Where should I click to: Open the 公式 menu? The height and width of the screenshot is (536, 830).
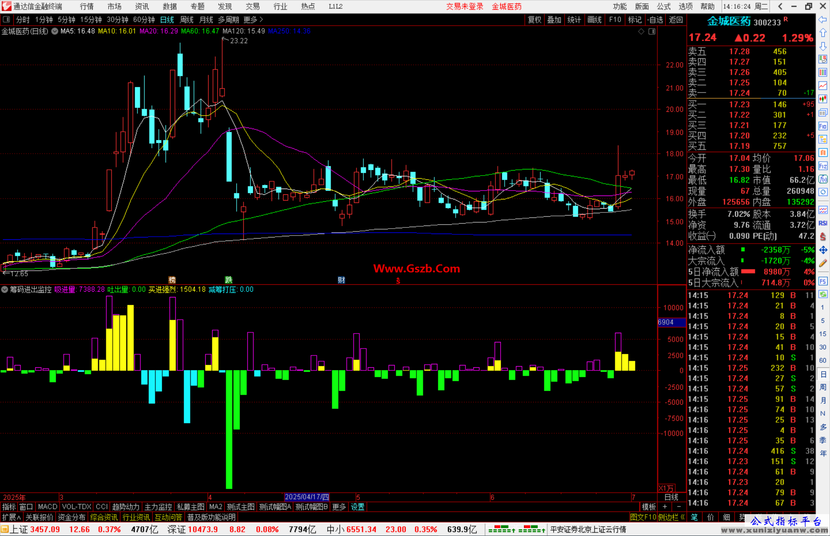coord(664,7)
